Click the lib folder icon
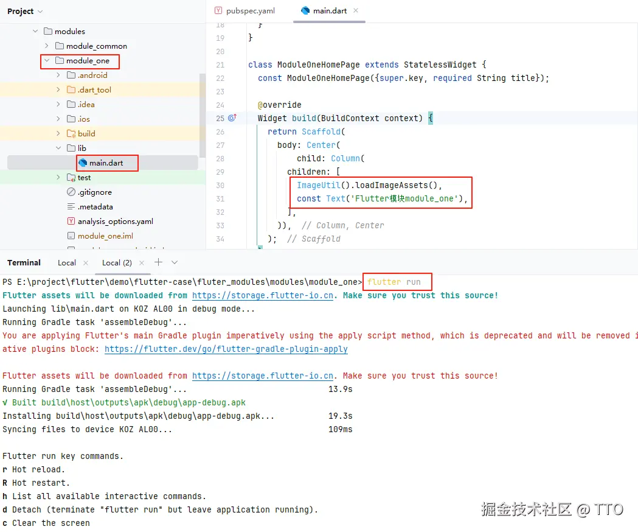 coord(71,148)
